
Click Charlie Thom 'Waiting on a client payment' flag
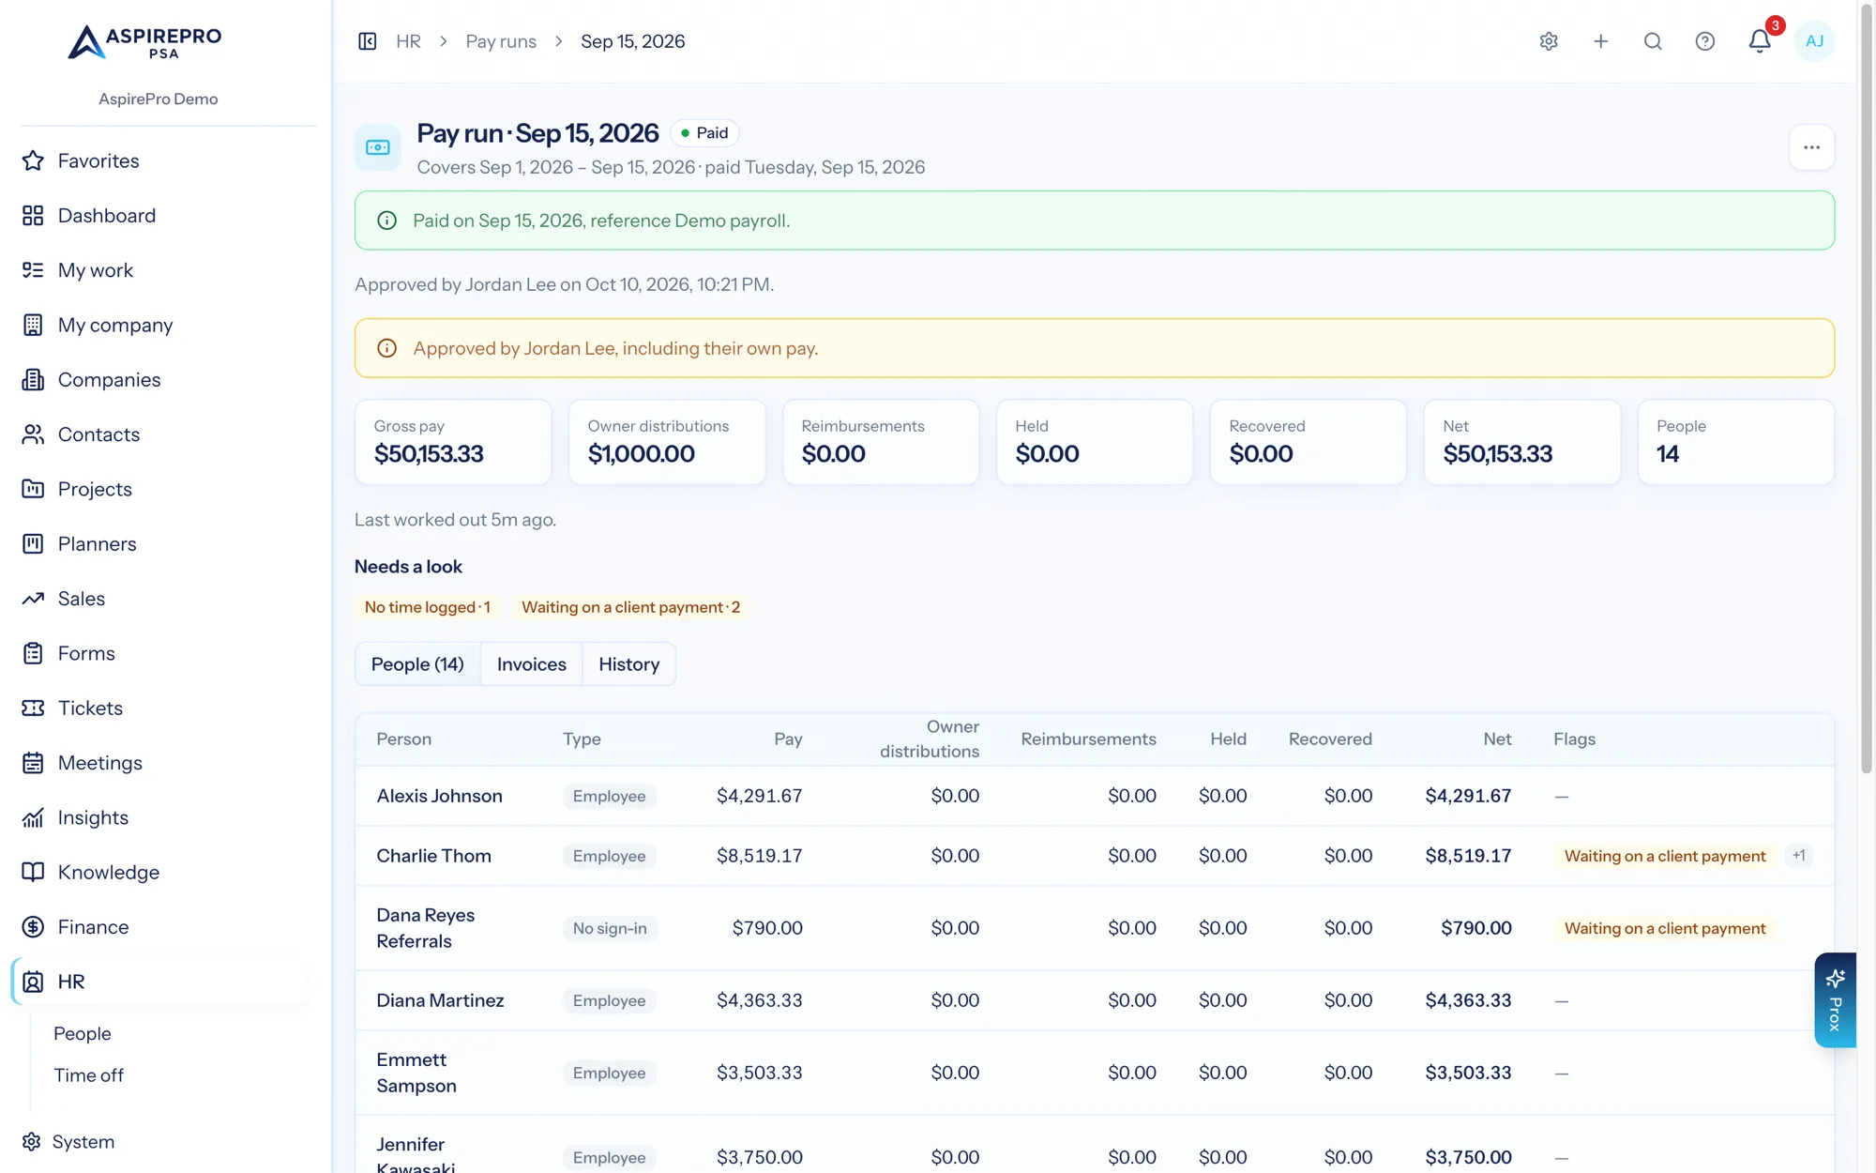click(1665, 856)
